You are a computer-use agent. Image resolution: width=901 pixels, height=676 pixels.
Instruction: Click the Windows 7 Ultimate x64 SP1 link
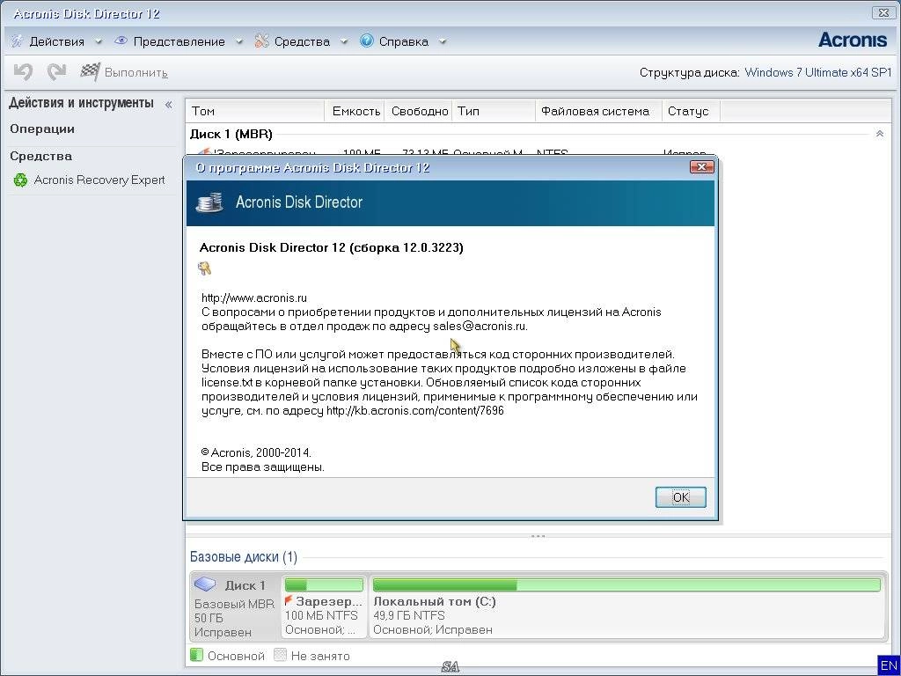click(817, 72)
